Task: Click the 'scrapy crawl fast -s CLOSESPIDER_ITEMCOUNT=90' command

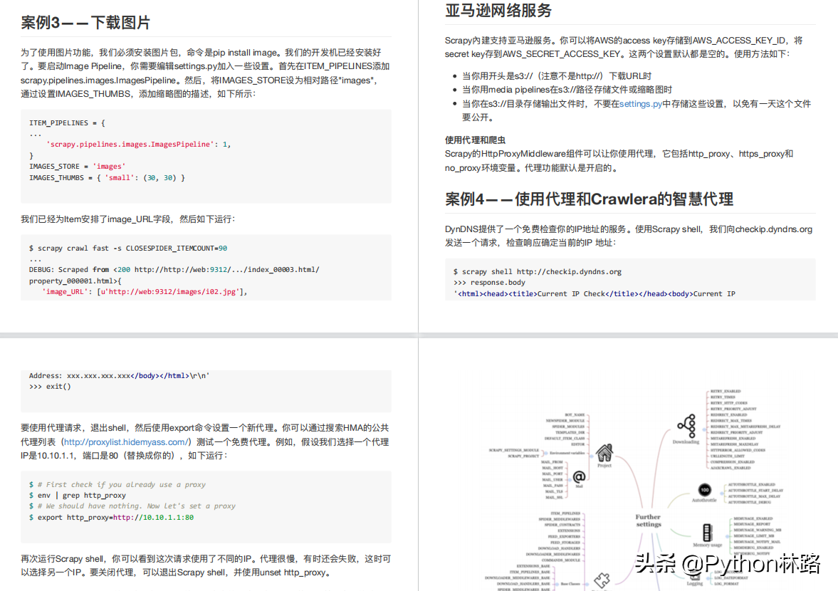Action: (128, 249)
